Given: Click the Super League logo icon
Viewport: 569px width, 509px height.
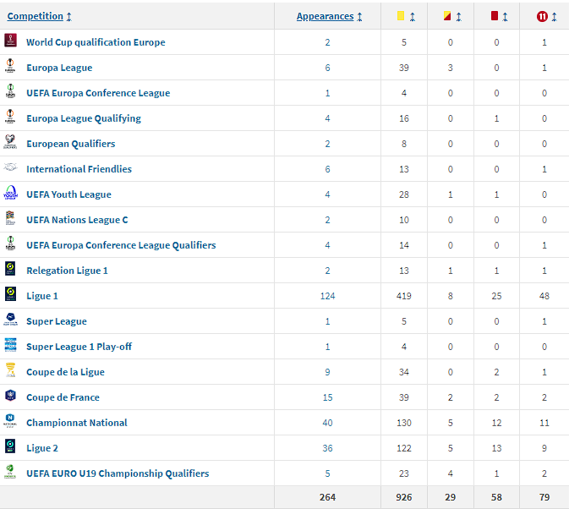Looking at the screenshot, I should [10, 320].
